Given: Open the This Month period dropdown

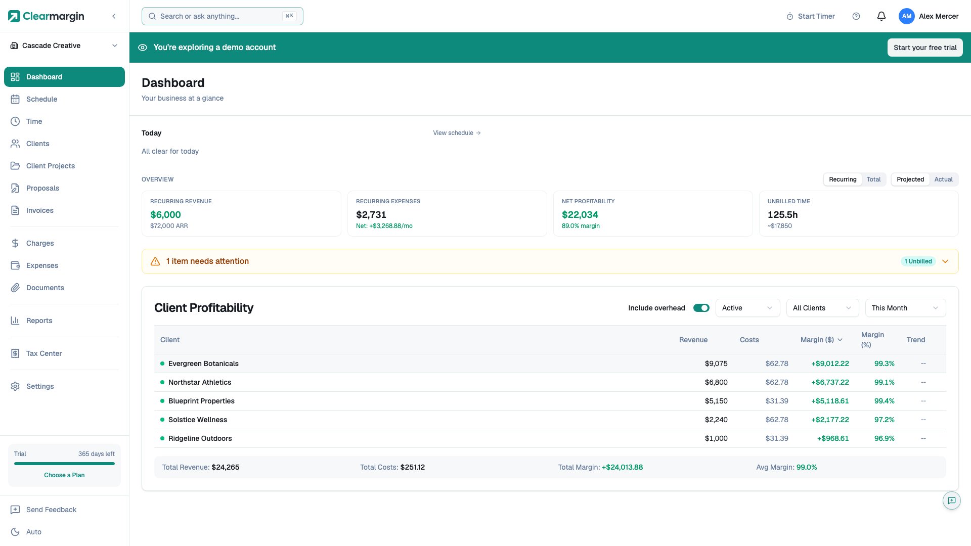Looking at the screenshot, I should [x=905, y=308].
